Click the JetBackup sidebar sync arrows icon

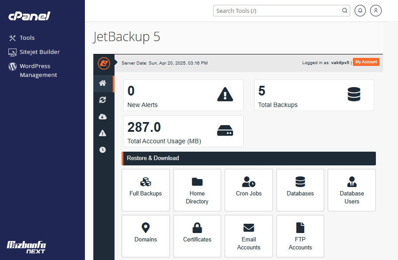coord(103,100)
